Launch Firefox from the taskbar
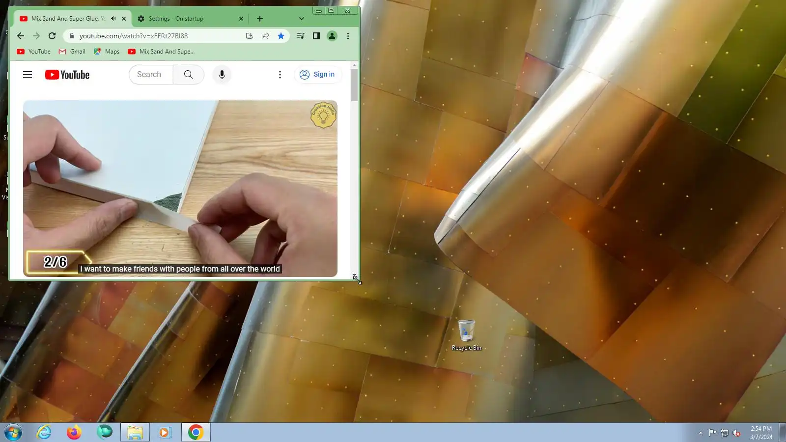Viewport: 786px width, 442px height. point(74,433)
